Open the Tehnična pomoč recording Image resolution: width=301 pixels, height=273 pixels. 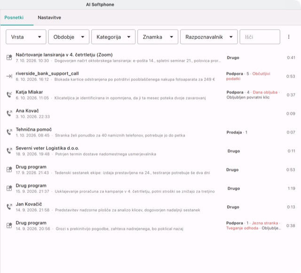click(33, 130)
